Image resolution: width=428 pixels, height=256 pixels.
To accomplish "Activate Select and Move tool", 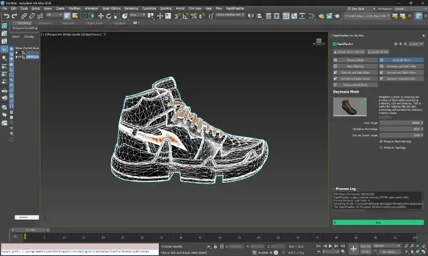I will (101, 16).
